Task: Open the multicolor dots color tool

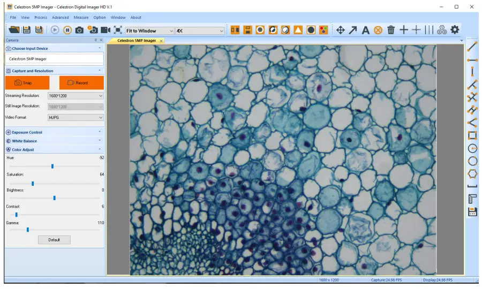Action: [323, 30]
